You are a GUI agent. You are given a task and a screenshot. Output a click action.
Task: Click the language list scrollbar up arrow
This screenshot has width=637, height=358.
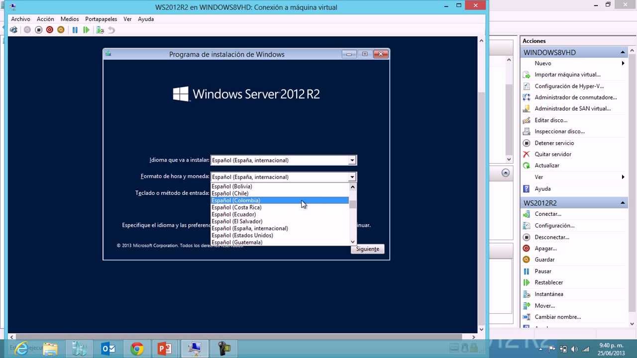pos(353,187)
